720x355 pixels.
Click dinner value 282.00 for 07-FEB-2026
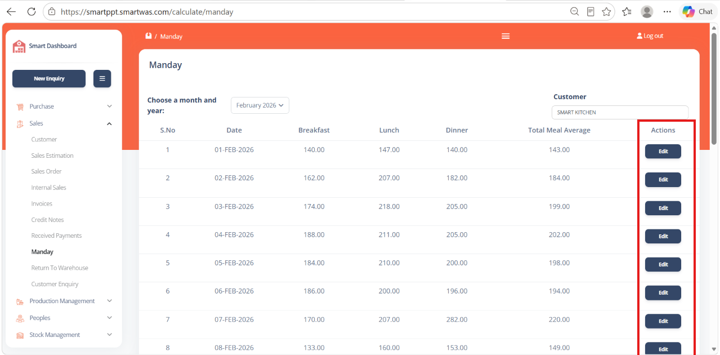click(457, 319)
